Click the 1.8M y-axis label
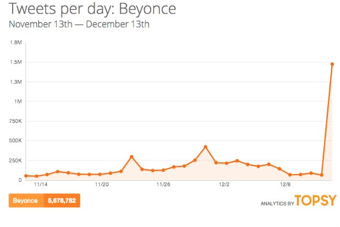The image size is (340, 227). (16, 42)
